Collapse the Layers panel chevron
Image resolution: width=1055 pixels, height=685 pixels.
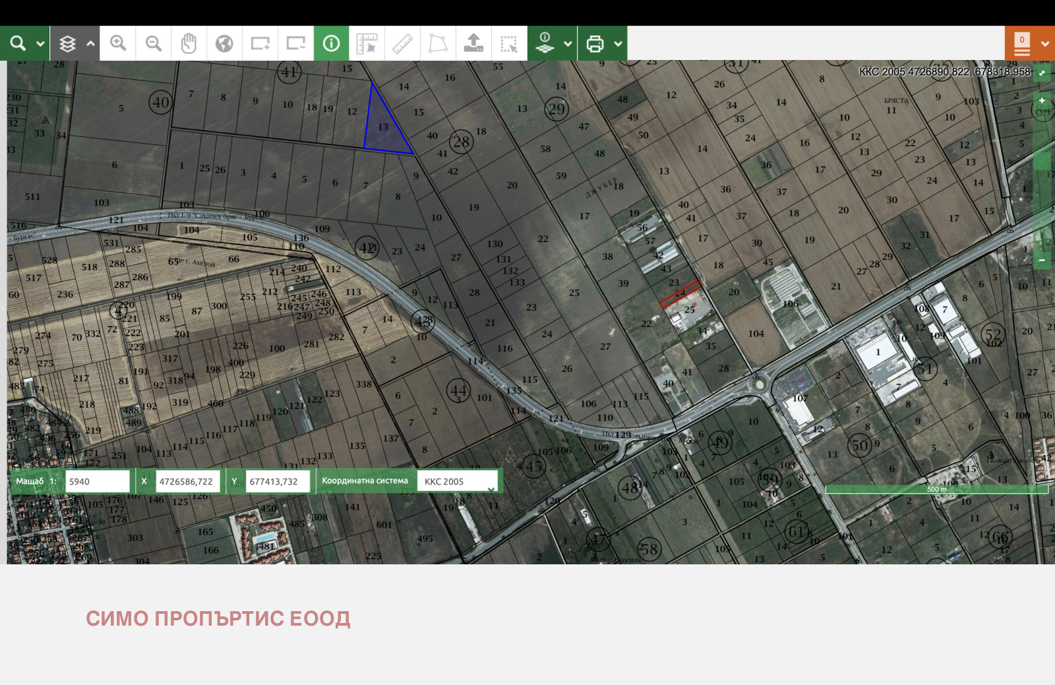tap(92, 43)
